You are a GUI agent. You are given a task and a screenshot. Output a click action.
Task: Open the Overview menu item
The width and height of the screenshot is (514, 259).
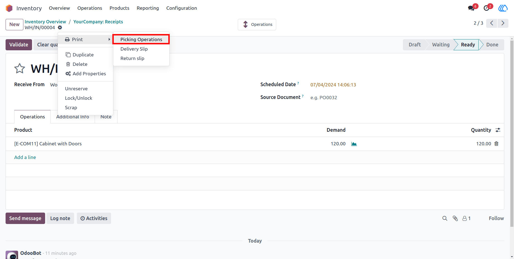pos(59,8)
